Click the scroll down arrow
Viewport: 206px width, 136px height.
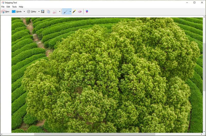coord(204,132)
